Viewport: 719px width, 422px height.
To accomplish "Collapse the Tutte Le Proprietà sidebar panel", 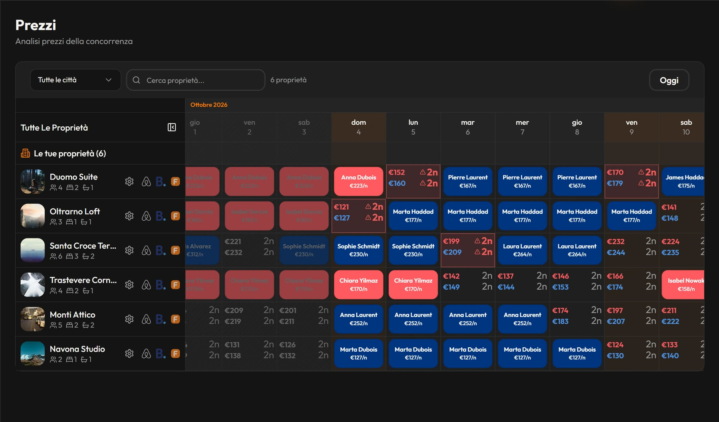I will 172,127.
